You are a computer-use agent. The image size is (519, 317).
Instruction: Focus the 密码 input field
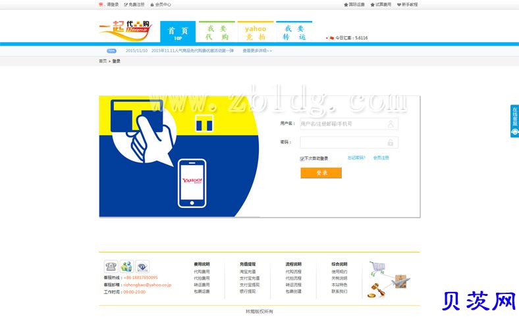pyautogui.click(x=349, y=143)
